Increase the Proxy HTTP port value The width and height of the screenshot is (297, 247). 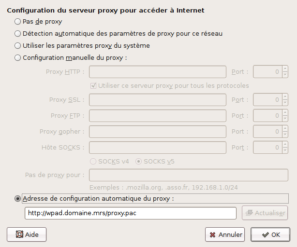(x=285, y=69)
